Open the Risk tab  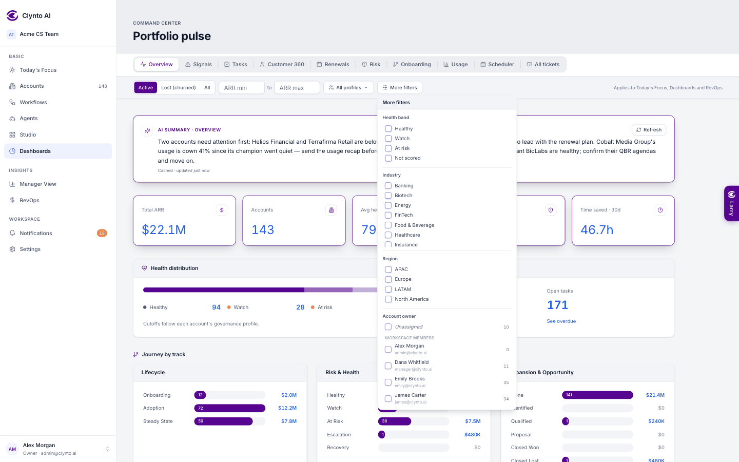371,64
